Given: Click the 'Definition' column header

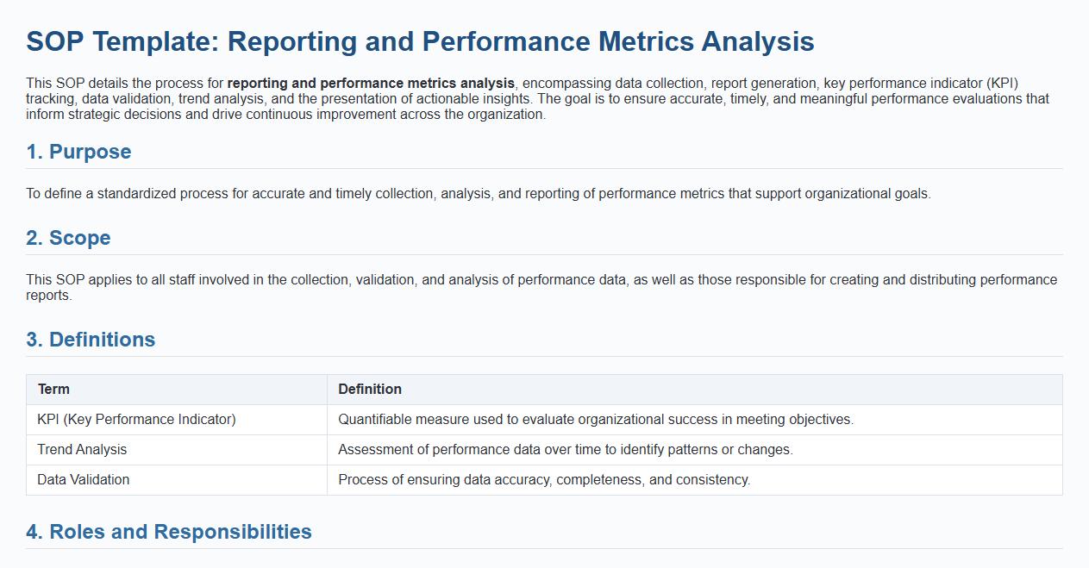Looking at the screenshot, I should (370, 390).
